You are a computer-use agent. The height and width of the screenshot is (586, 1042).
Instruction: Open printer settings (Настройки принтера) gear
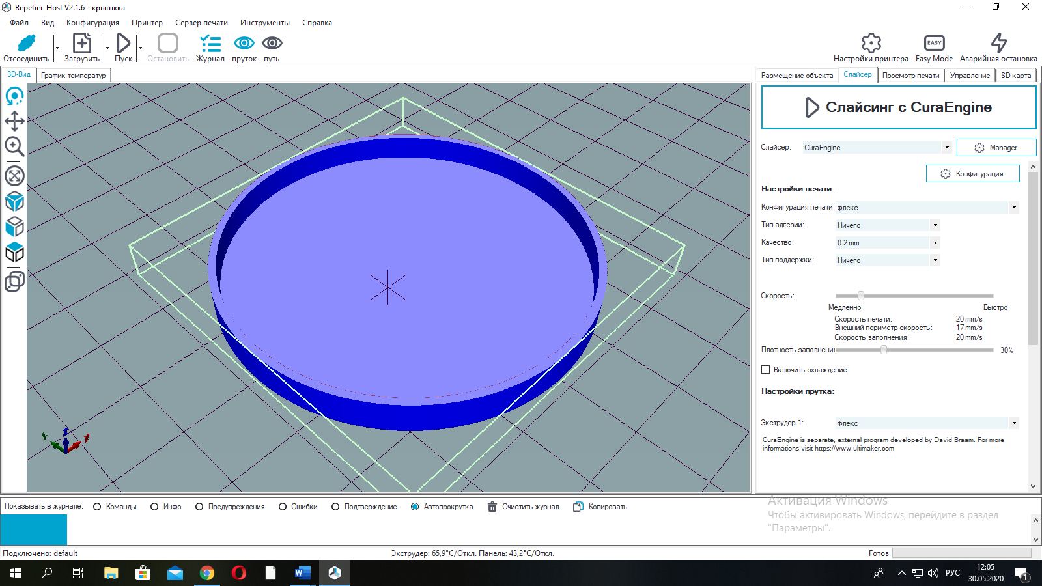(x=871, y=44)
